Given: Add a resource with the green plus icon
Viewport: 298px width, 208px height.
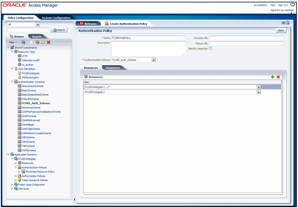Looking at the screenshot, I should click(x=272, y=77).
